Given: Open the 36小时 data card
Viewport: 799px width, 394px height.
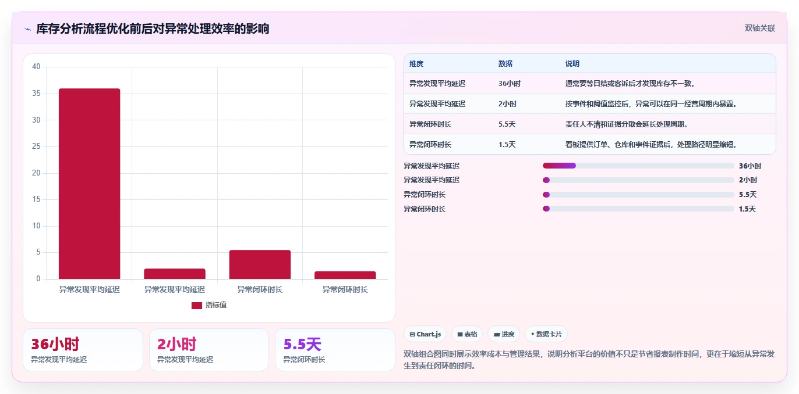Looking at the screenshot, I should (x=83, y=350).
